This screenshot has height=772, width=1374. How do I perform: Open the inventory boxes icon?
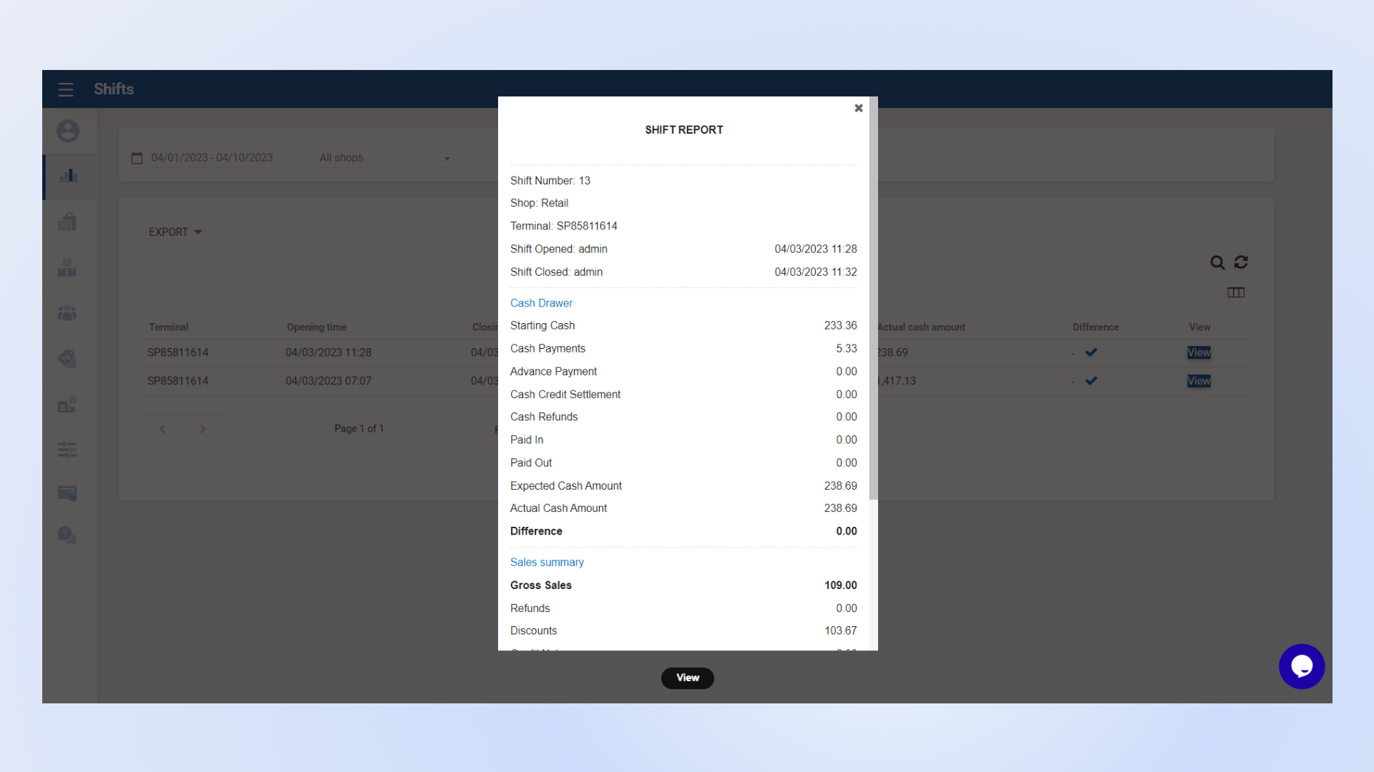(x=67, y=267)
